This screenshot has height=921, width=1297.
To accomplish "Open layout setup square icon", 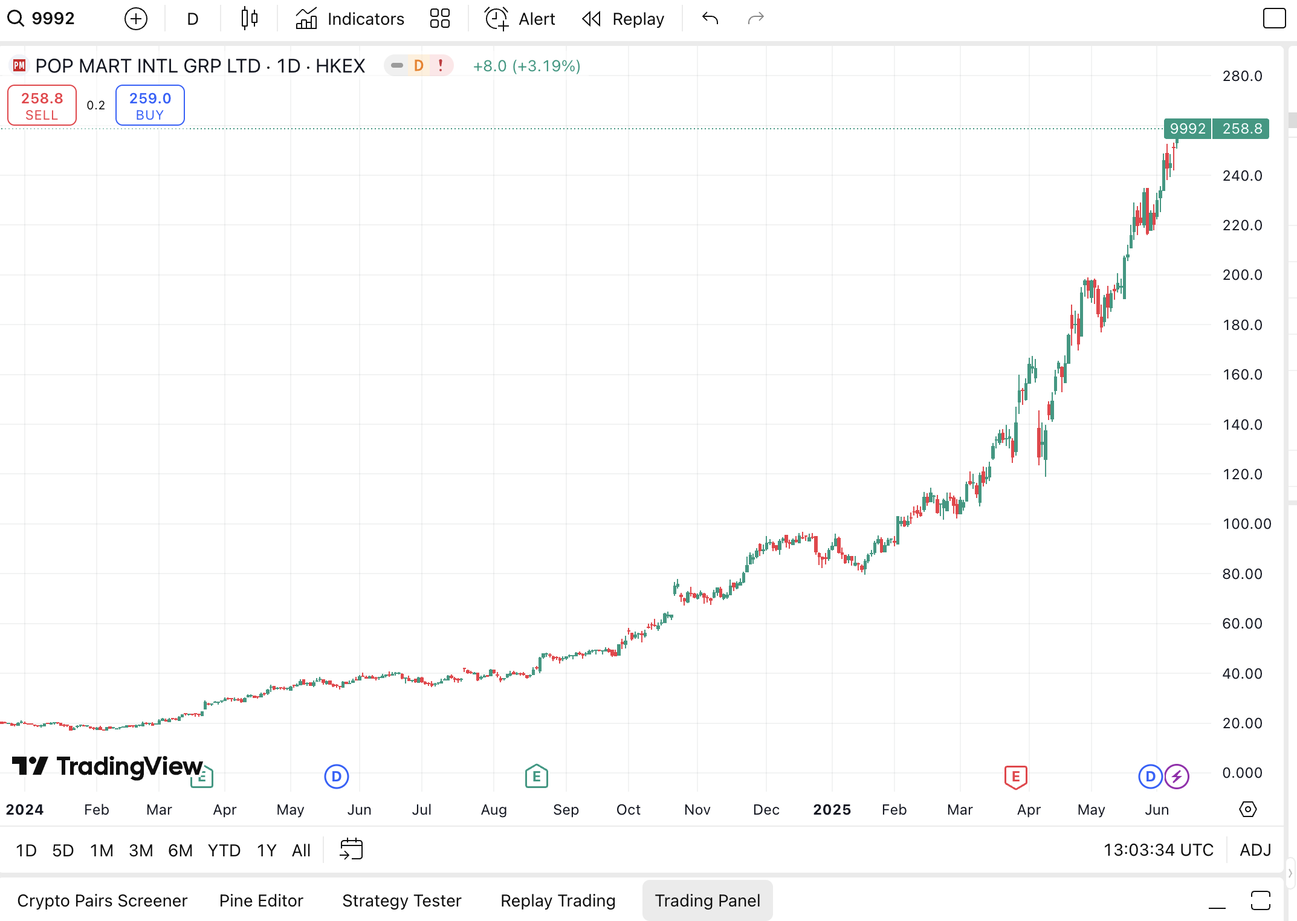I will (x=1274, y=19).
